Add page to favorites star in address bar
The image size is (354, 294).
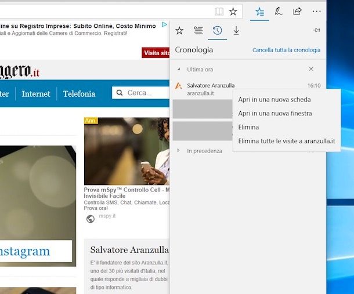click(x=233, y=11)
